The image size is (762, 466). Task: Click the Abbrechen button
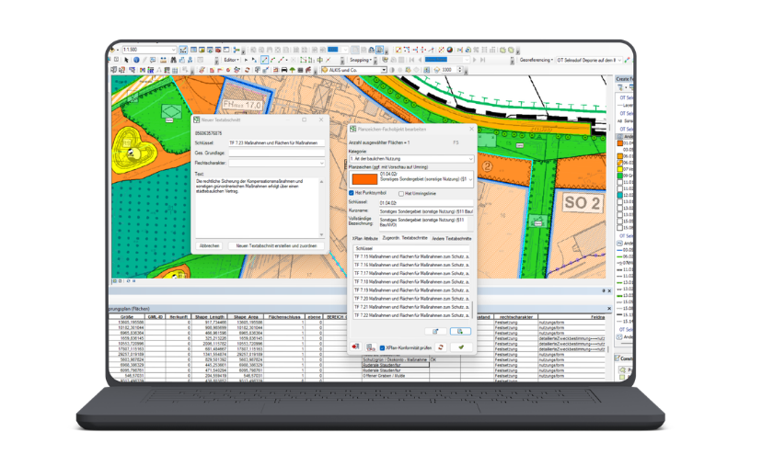[x=210, y=245]
